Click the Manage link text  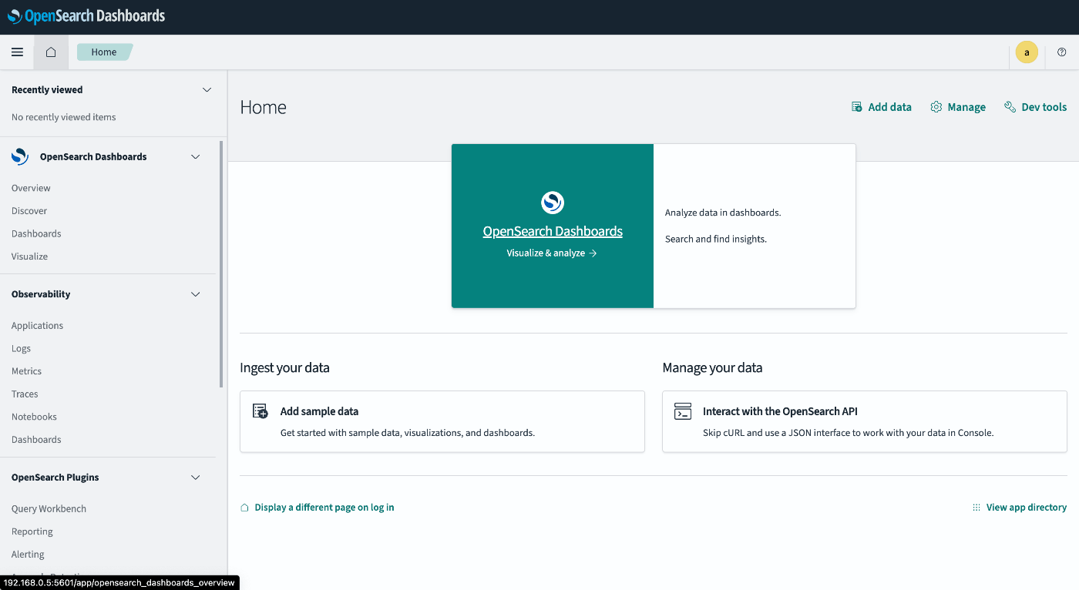point(966,107)
